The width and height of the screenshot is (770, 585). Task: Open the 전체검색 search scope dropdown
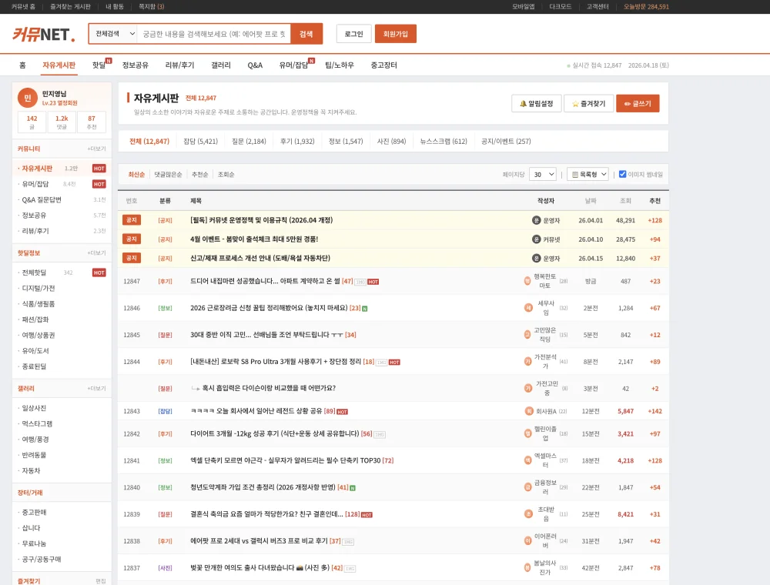[x=113, y=34]
